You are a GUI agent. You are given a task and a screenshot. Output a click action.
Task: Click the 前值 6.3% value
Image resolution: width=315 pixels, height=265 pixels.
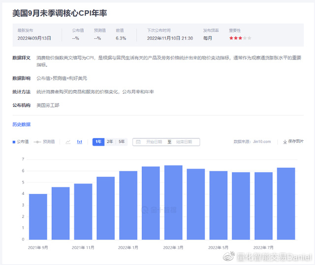coord(121,38)
